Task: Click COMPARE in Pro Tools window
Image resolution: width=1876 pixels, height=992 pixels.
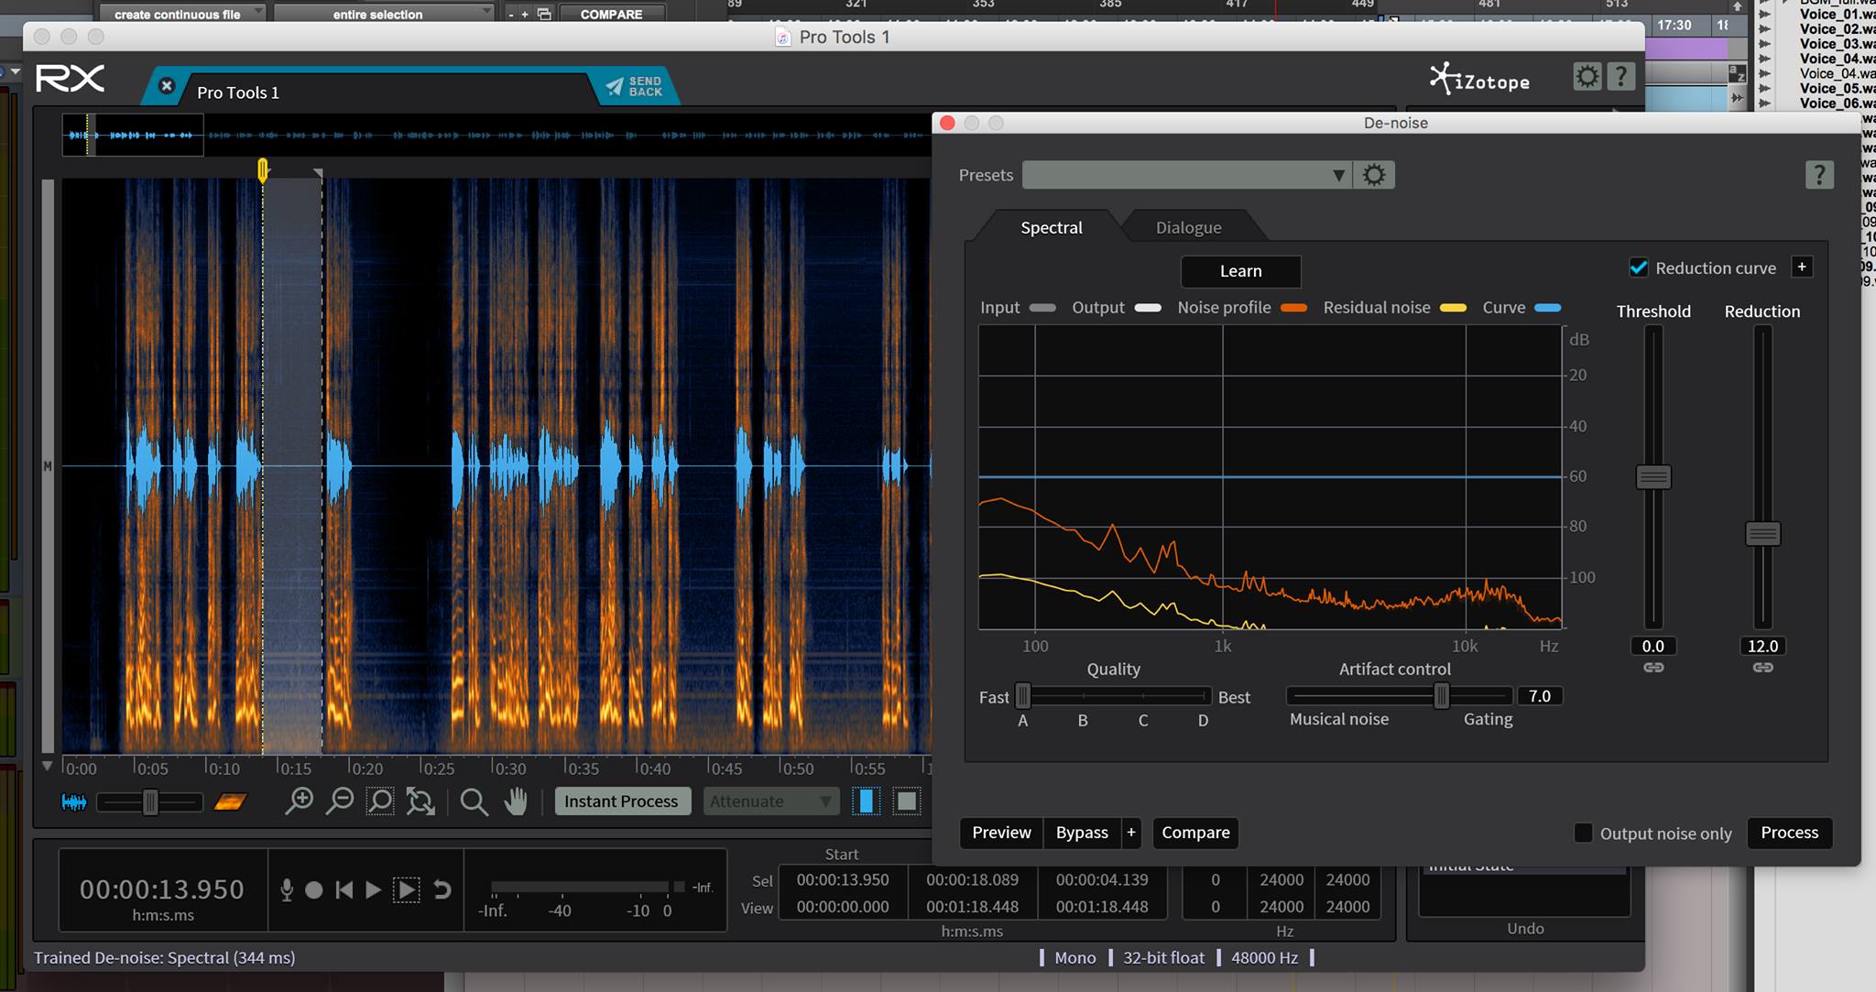Action: tap(611, 13)
